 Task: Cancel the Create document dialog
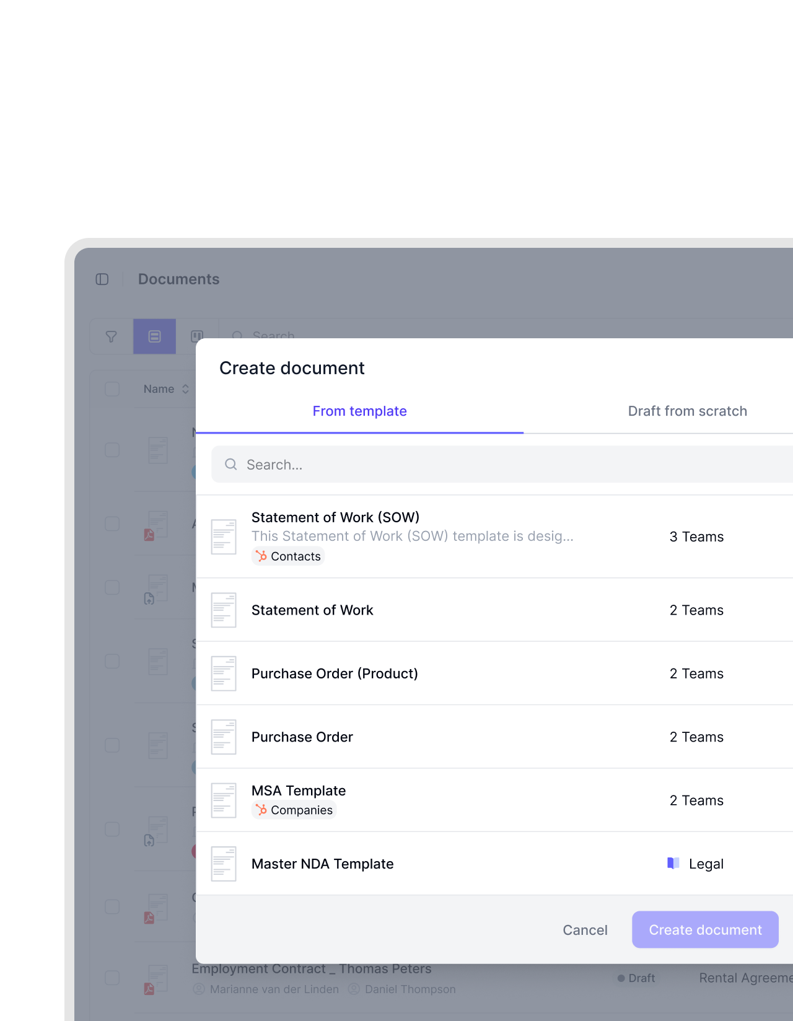click(585, 930)
